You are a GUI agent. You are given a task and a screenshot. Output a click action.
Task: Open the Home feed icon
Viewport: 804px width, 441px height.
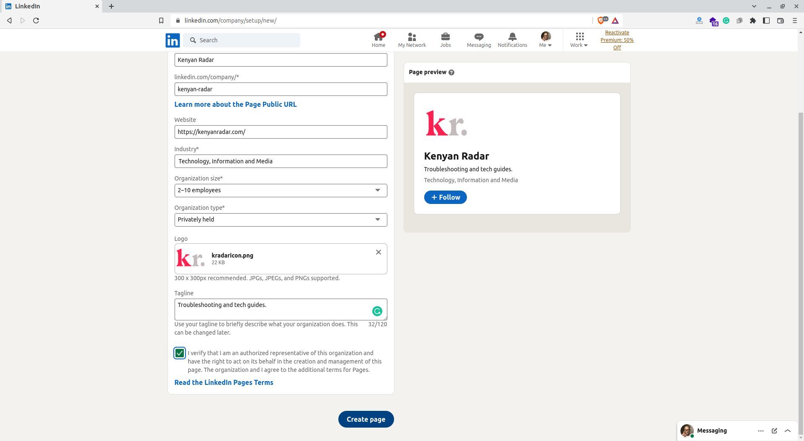coord(378,37)
